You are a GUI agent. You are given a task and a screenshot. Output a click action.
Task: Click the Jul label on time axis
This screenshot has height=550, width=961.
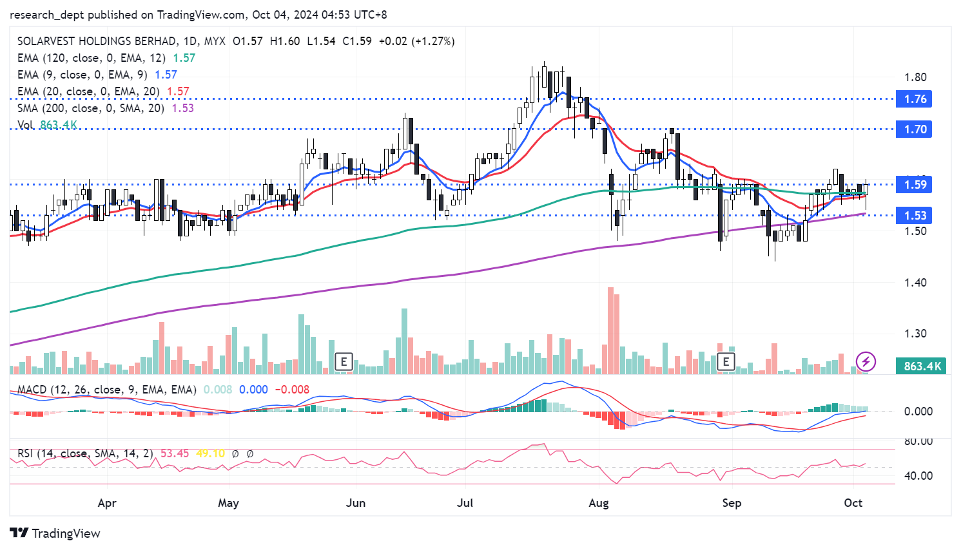(465, 503)
